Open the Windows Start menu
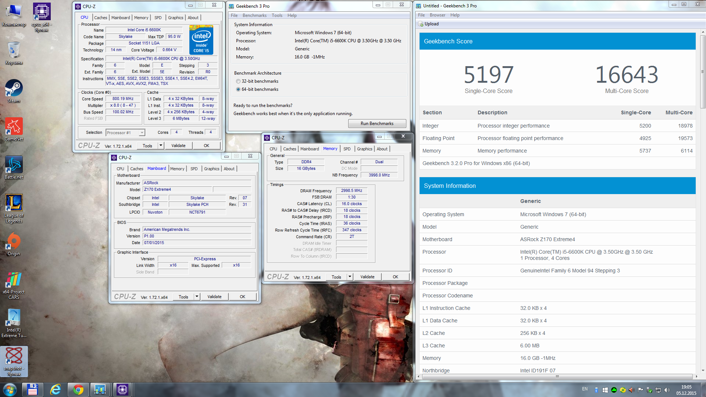 click(x=10, y=389)
